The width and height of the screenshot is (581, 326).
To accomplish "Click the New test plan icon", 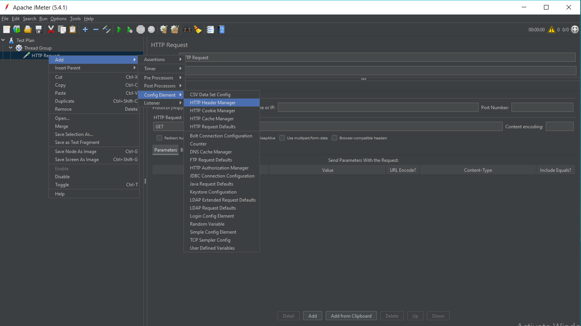I will (6, 29).
